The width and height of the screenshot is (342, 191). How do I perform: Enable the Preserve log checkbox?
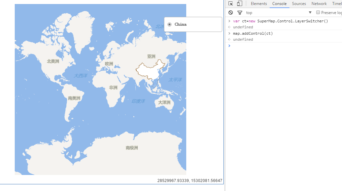(318, 13)
